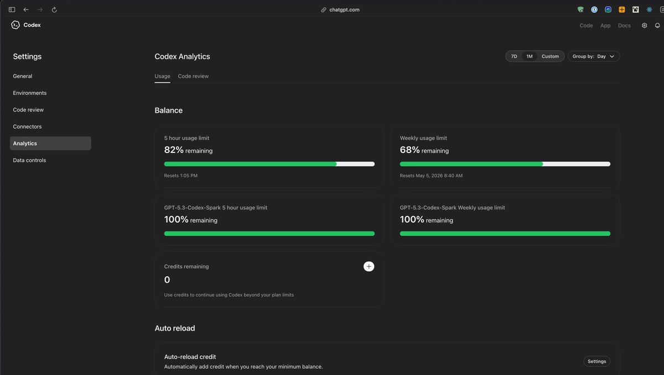Open the React DevTools extension icon
Image resolution: width=664 pixels, height=375 pixels.
(650, 9)
